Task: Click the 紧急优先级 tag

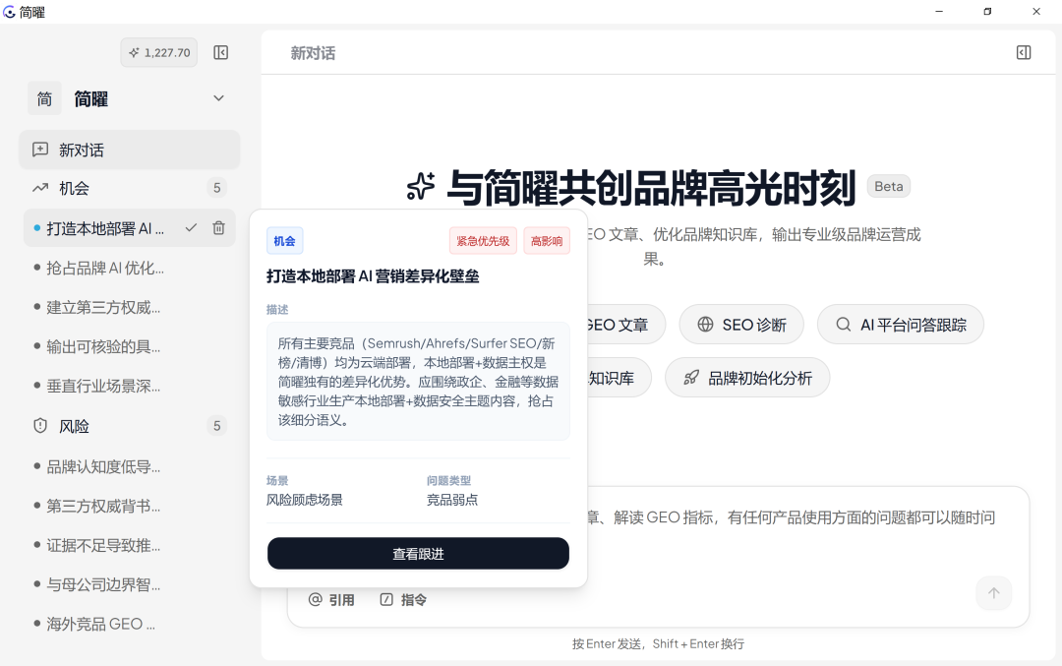Action: click(483, 241)
